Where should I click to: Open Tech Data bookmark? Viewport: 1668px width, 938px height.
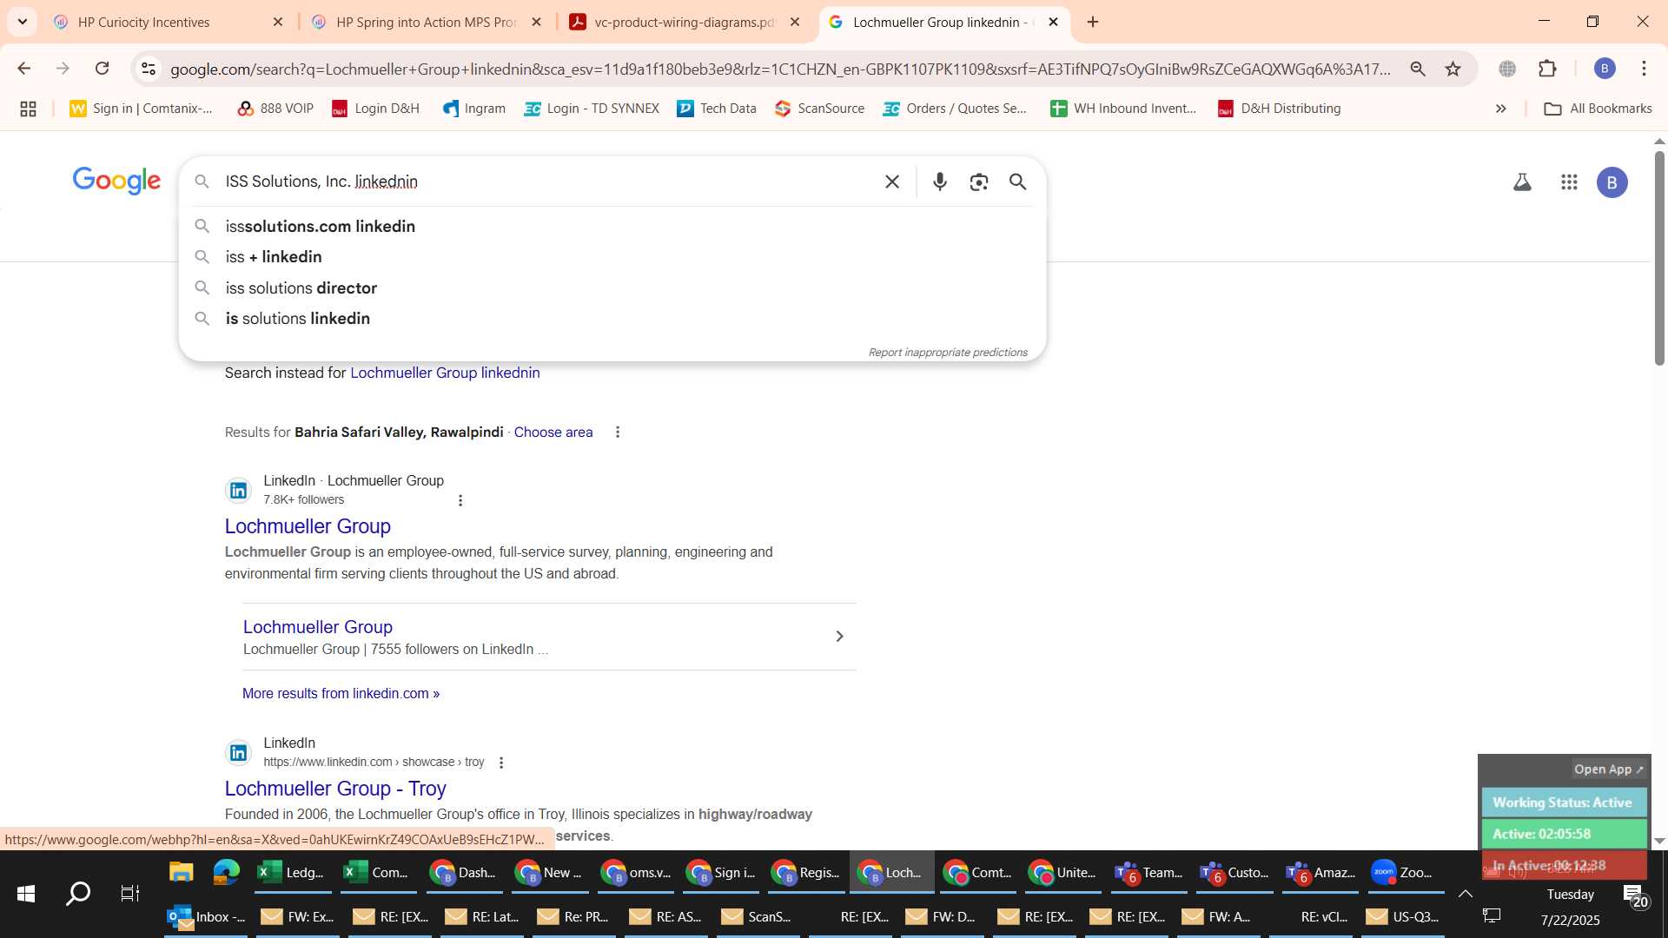[717, 109]
